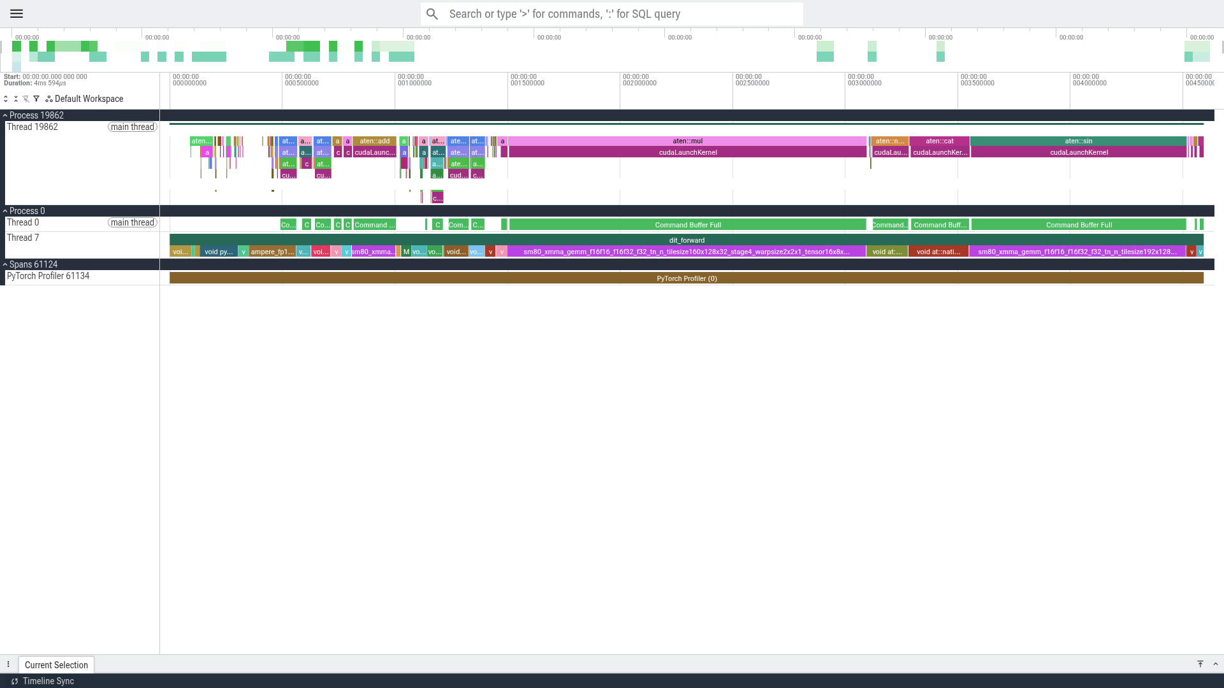This screenshot has width=1224, height=688.
Task: Click the search magnifier icon
Action: (432, 14)
